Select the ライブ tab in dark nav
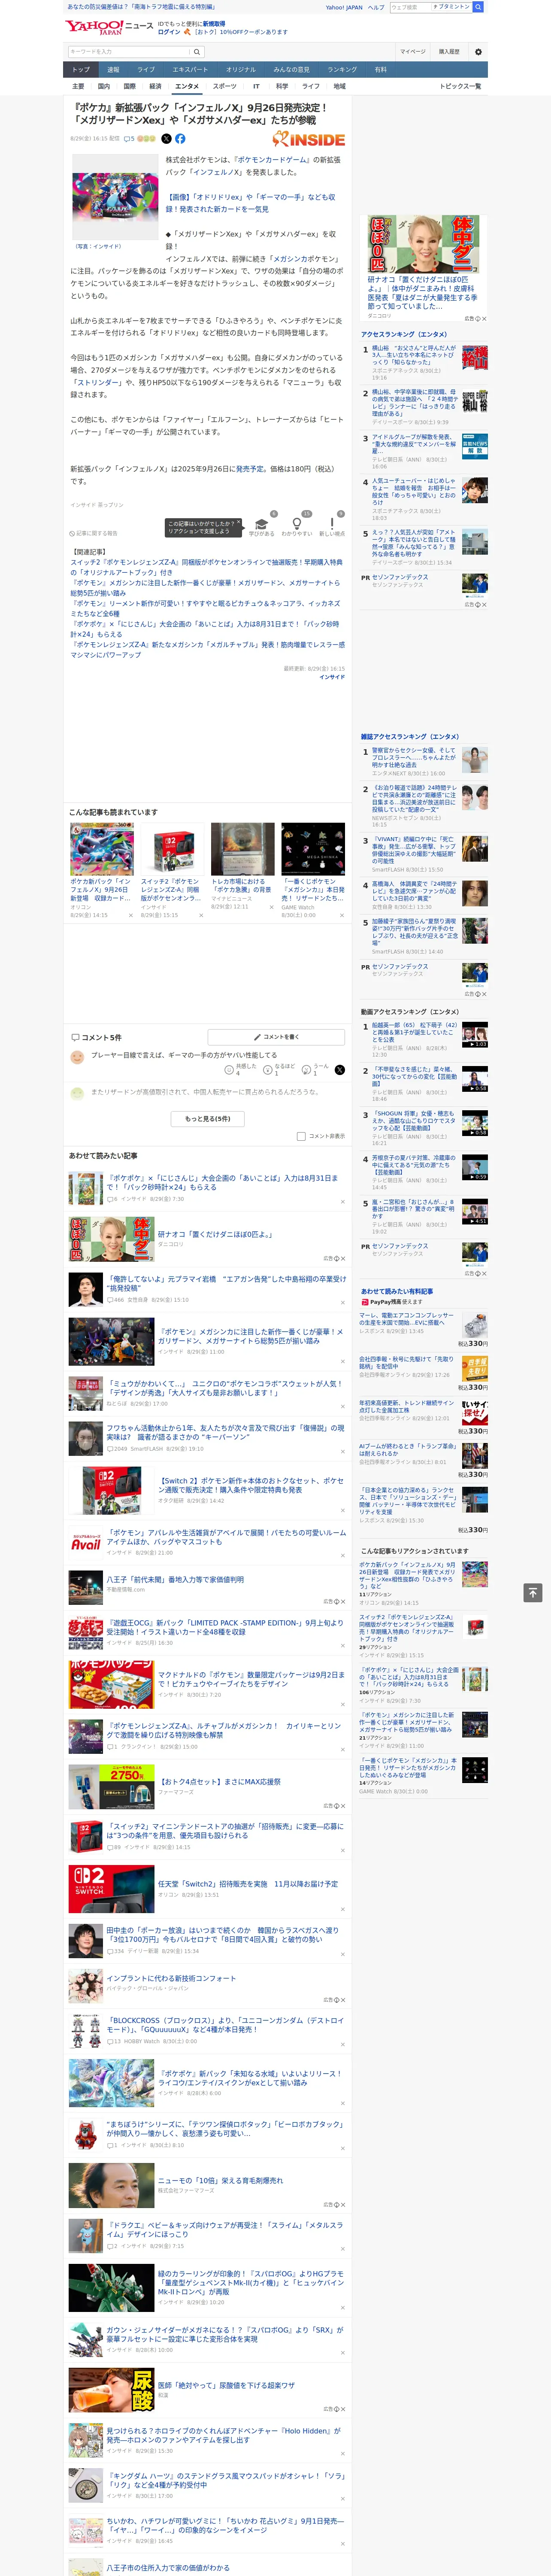551x2576 pixels. pyautogui.click(x=146, y=70)
